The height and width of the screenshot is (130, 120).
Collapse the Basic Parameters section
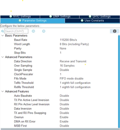click(3, 35)
